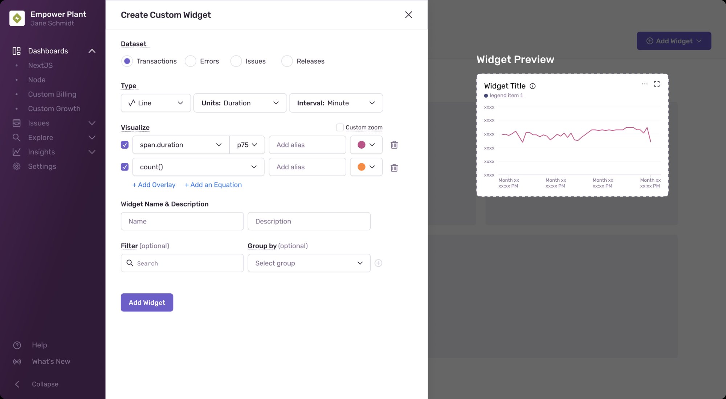Viewport: 726px width, 399px height.
Task: Open Custom Billing dashboard in sidebar
Action: 52,94
